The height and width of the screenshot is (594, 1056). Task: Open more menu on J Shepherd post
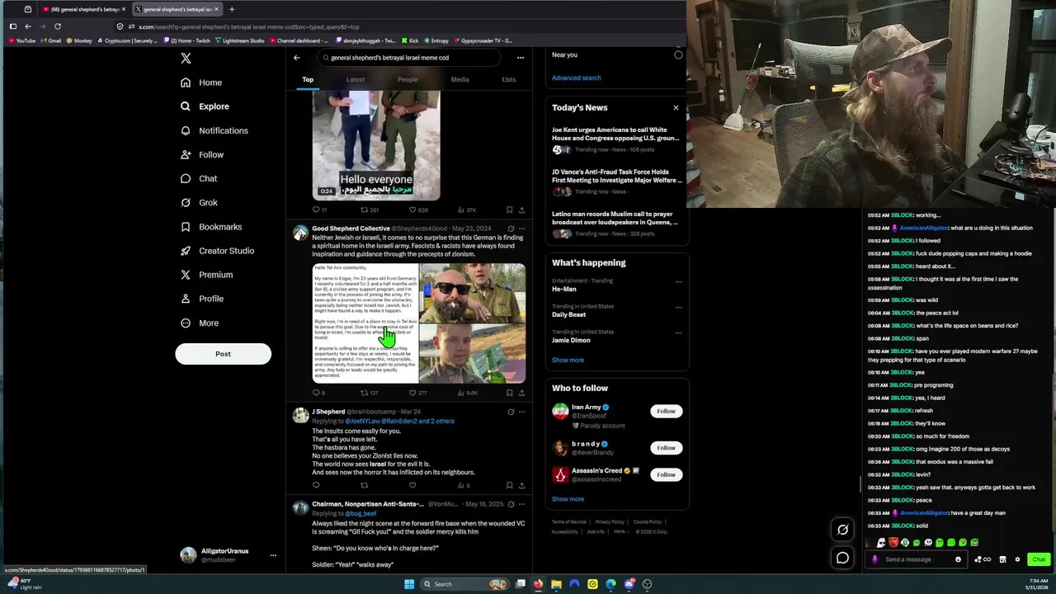point(521,412)
